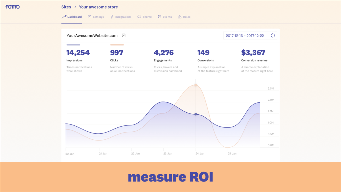Click the refresh icon next to date range
The image size is (341, 192).
click(273, 36)
